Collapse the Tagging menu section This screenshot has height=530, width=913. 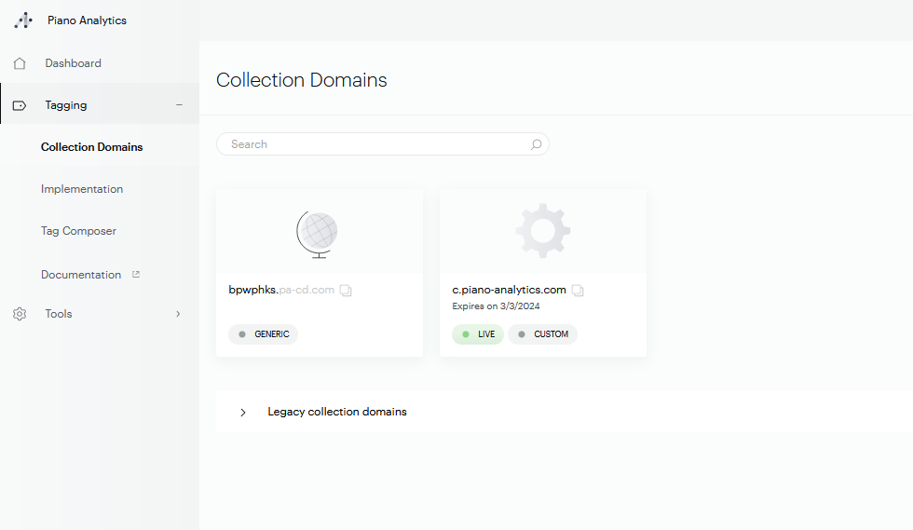point(179,105)
